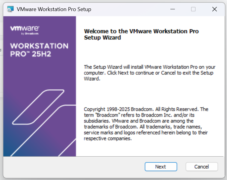
Task: Select the WORKSTATION PRO 25H2 banner title
Action: [x=39, y=50]
